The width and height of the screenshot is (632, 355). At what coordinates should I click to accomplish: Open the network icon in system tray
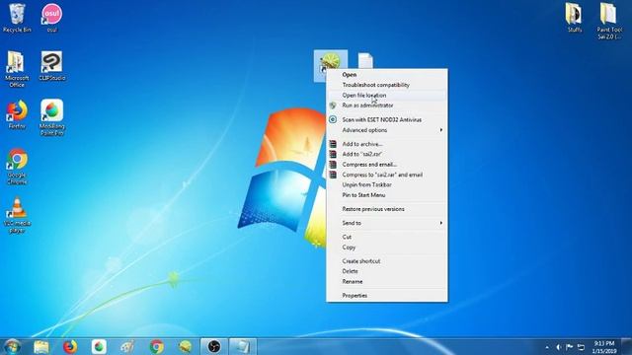click(x=581, y=347)
